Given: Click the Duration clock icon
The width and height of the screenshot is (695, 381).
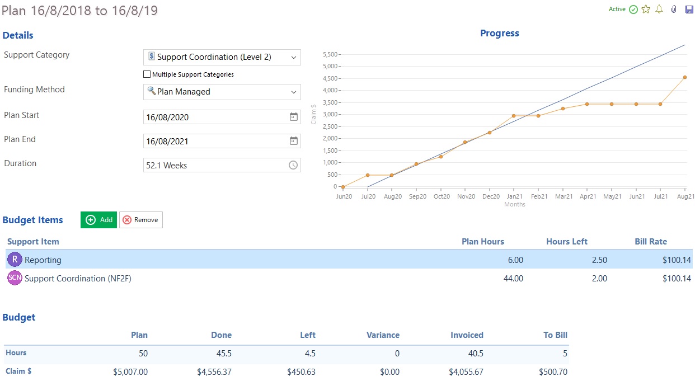Looking at the screenshot, I should [293, 165].
